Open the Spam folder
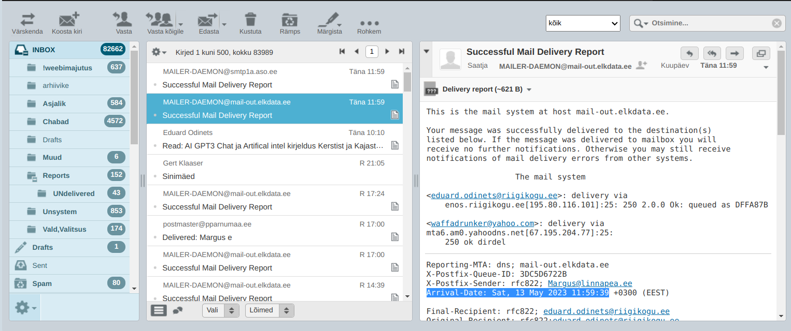This screenshot has width=791, height=331. click(69, 283)
